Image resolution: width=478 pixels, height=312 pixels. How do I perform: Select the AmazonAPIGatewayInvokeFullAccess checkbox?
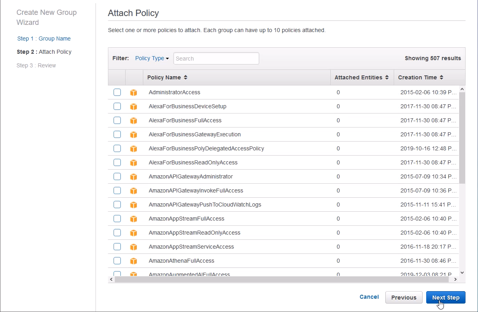tap(117, 190)
